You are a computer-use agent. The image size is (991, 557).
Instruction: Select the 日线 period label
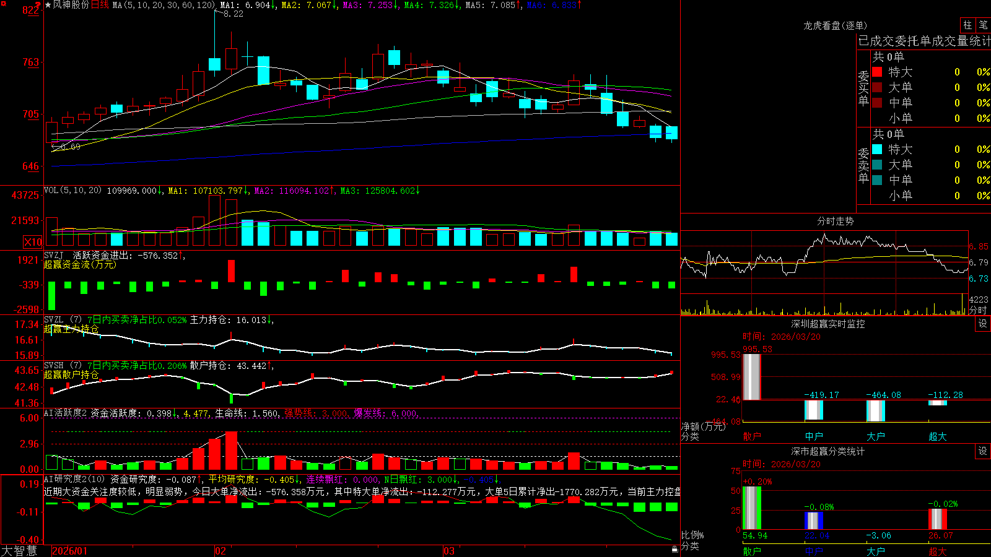pyautogui.click(x=100, y=5)
